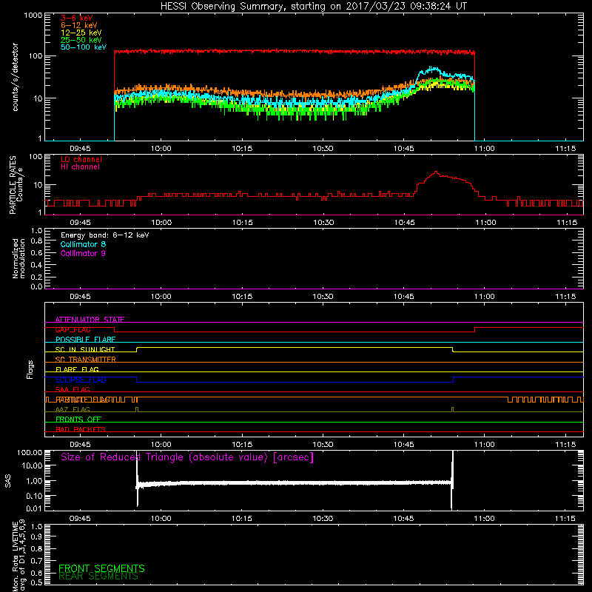The height and width of the screenshot is (592, 592).
Task: Click the rising step of SC_IN_SUNLIGHT line
Action: pos(137,349)
